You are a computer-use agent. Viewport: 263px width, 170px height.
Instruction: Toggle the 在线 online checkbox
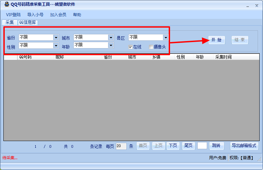pyautogui.click(x=130, y=47)
